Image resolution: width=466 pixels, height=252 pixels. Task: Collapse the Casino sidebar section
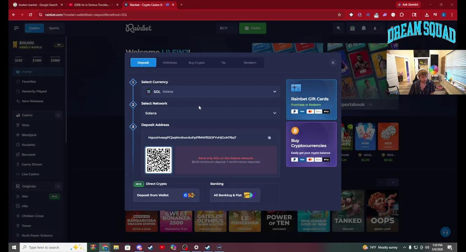(x=58, y=115)
